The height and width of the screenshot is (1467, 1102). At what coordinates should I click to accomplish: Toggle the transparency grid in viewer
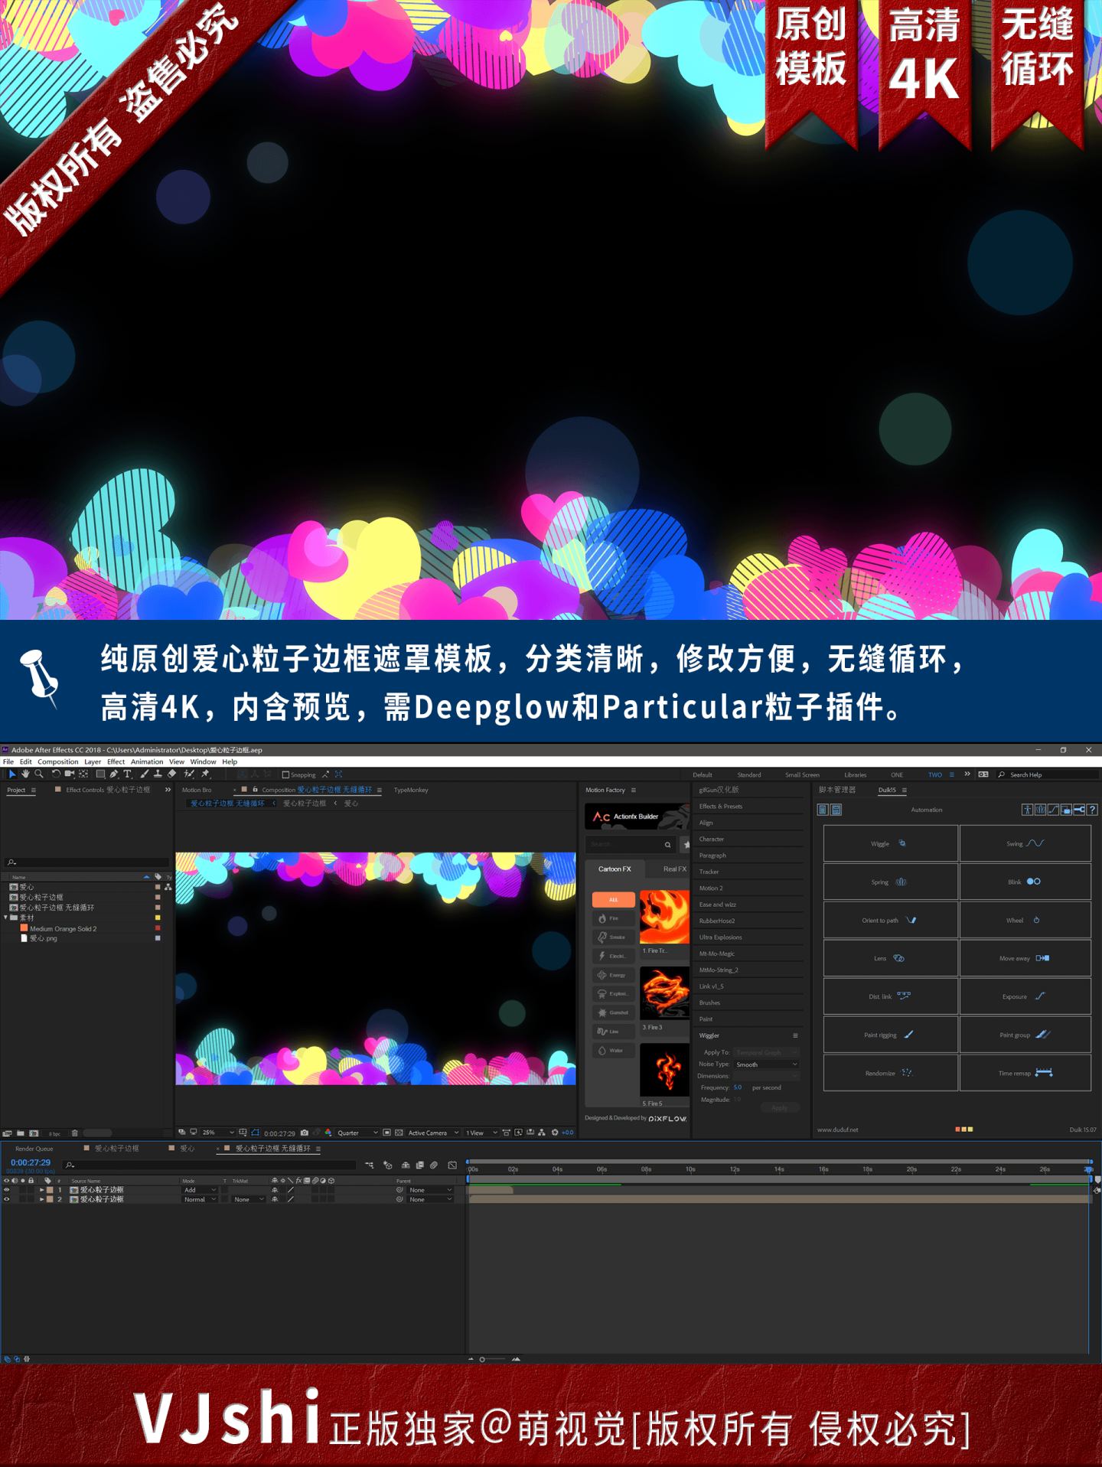[399, 1133]
